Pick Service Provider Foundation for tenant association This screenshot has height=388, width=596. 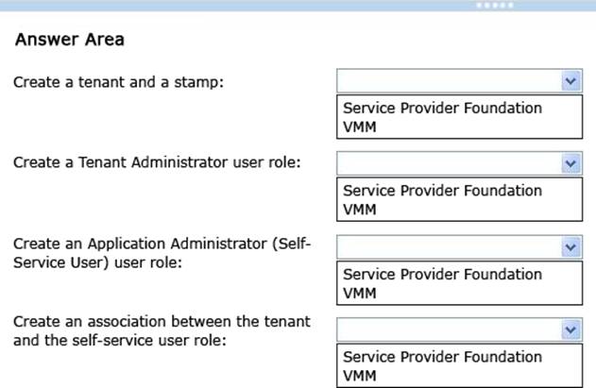click(x=442, y=357)
